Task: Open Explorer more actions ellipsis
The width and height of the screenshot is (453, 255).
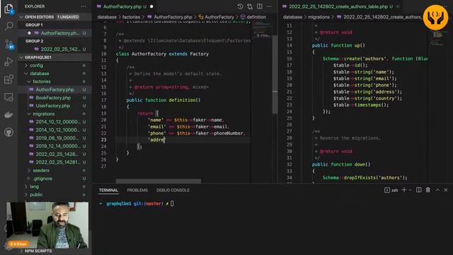Action: 84,6
